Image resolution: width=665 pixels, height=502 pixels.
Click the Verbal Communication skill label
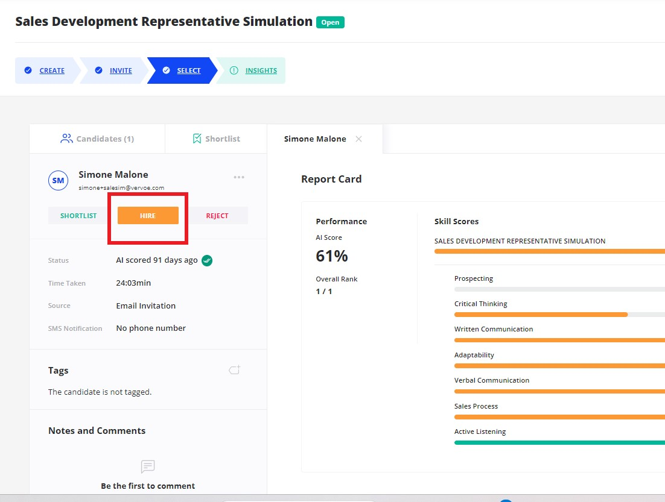(x=492, y=380)
